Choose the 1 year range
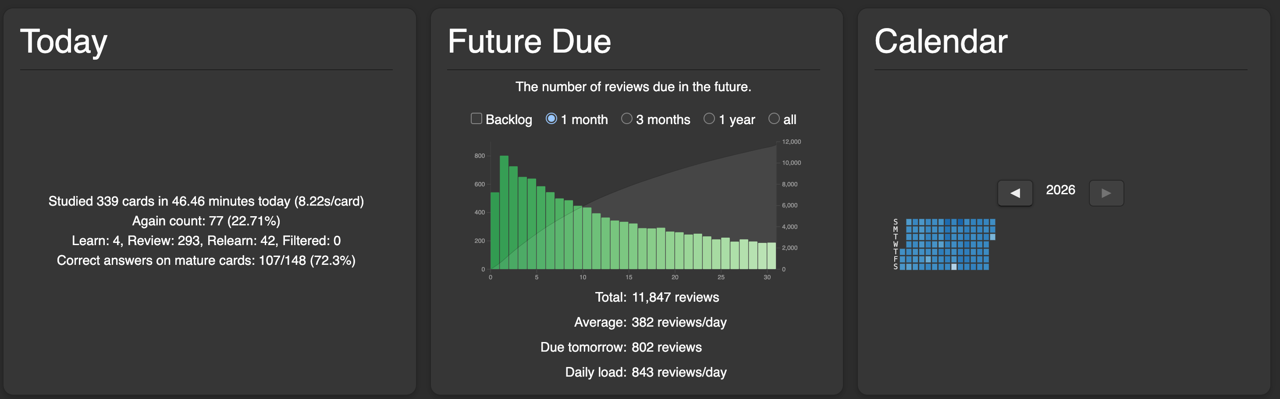 (x=709, y=119)
